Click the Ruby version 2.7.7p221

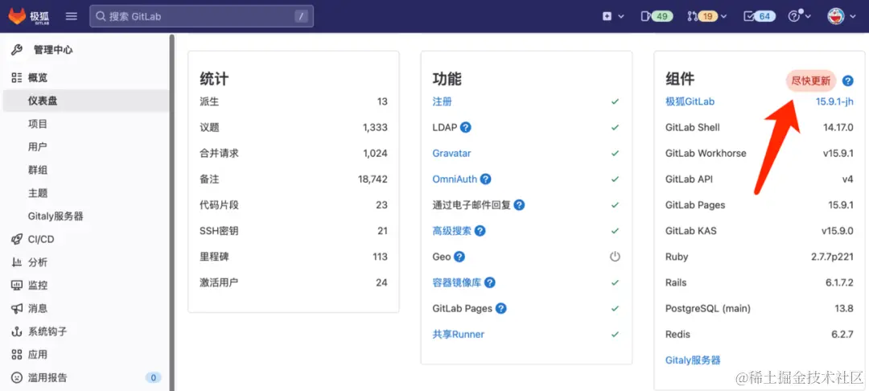(832, 257)
